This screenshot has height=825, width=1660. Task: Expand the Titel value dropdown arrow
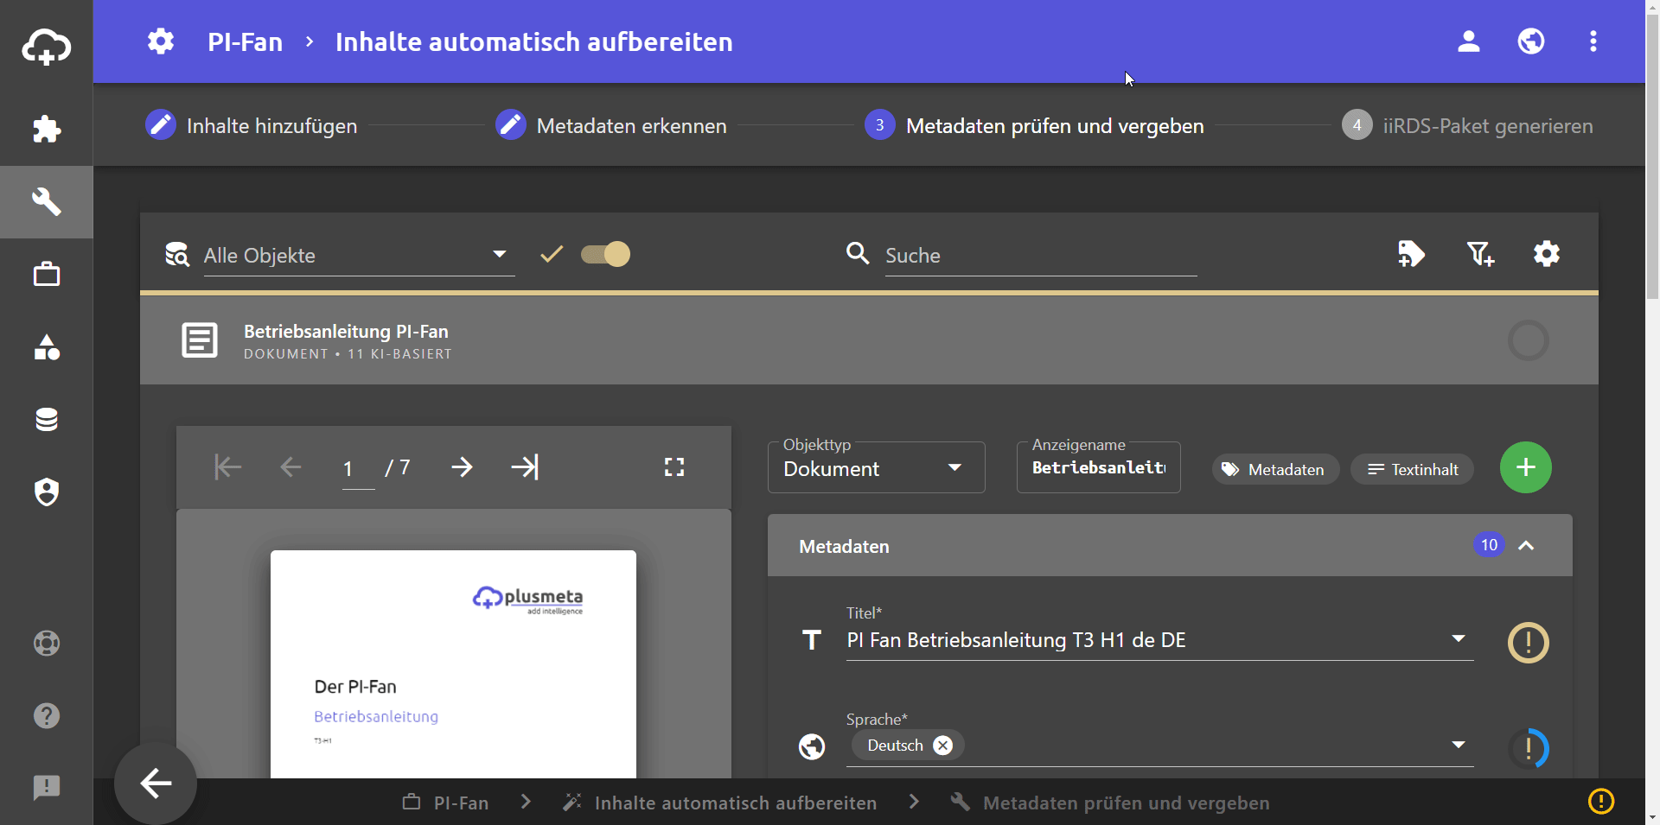[x=1459, y=639]
